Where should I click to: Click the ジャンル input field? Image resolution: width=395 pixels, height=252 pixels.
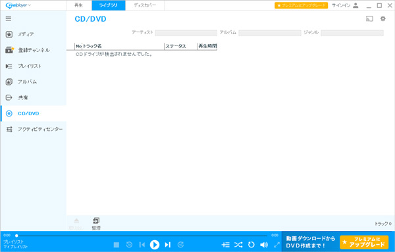(x=352, y=33)
